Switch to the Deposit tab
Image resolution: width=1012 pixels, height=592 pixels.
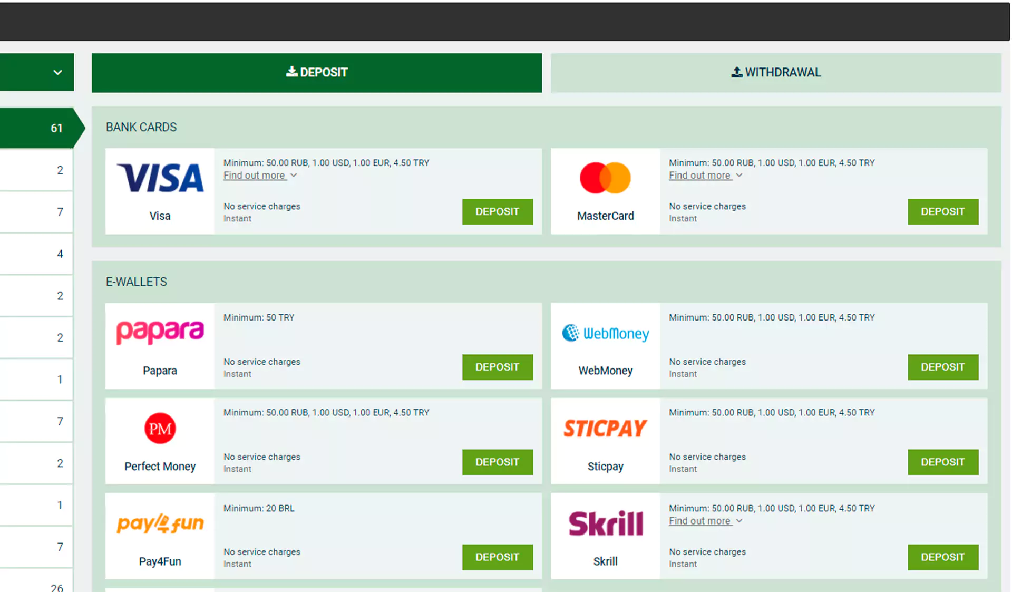click(317, 72)
